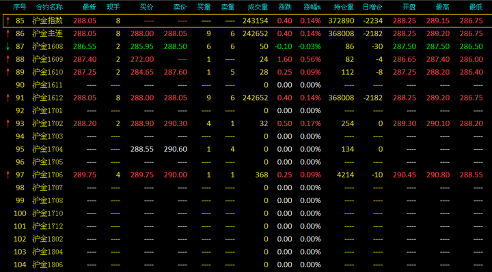This screenshot has width=492, height=272.
Task: Click the 持仓量 column header
Action: 344,7
